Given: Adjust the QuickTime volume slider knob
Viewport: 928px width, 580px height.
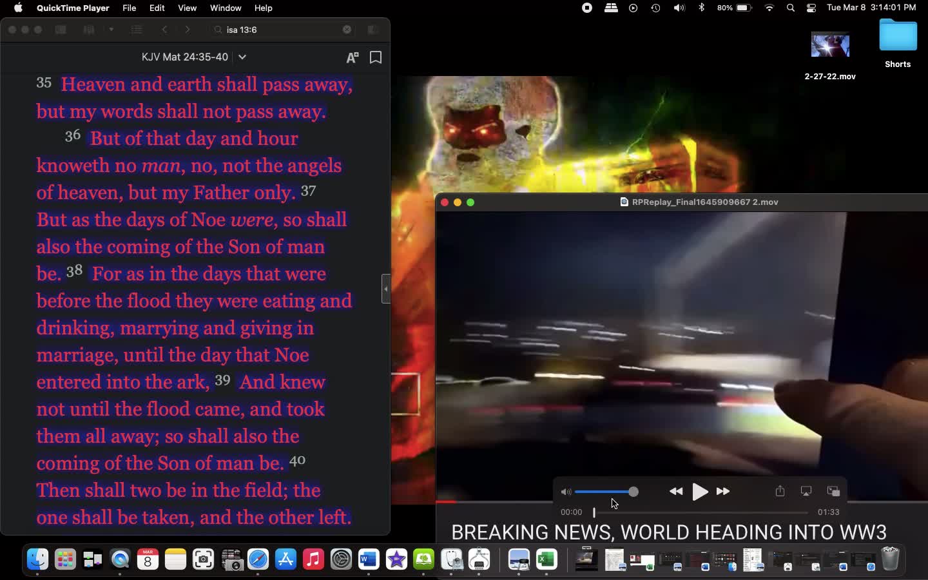Looking at the screenshot, I should tap(633, 492).
